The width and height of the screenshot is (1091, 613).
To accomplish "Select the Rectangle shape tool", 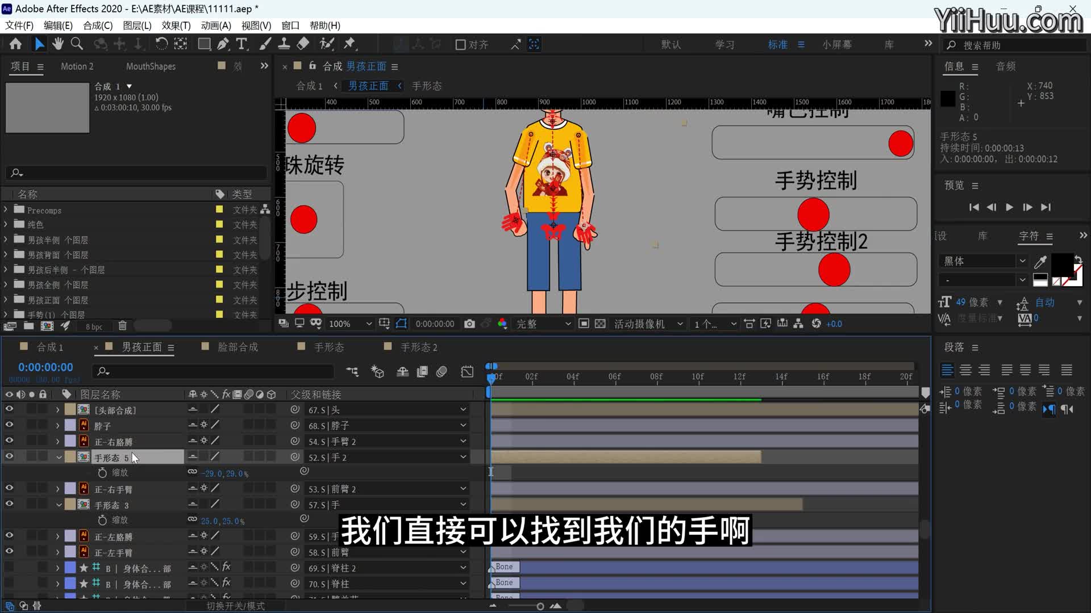I will pos(204,44).
